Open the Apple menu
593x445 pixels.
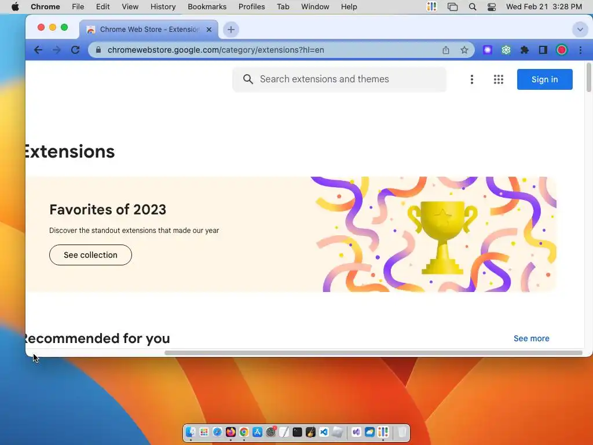(15, 7)
